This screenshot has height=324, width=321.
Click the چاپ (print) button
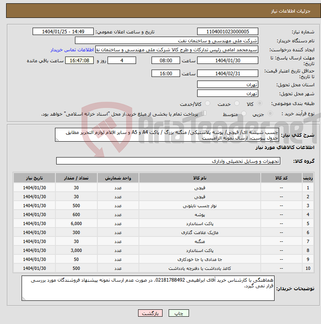[179, 313]
